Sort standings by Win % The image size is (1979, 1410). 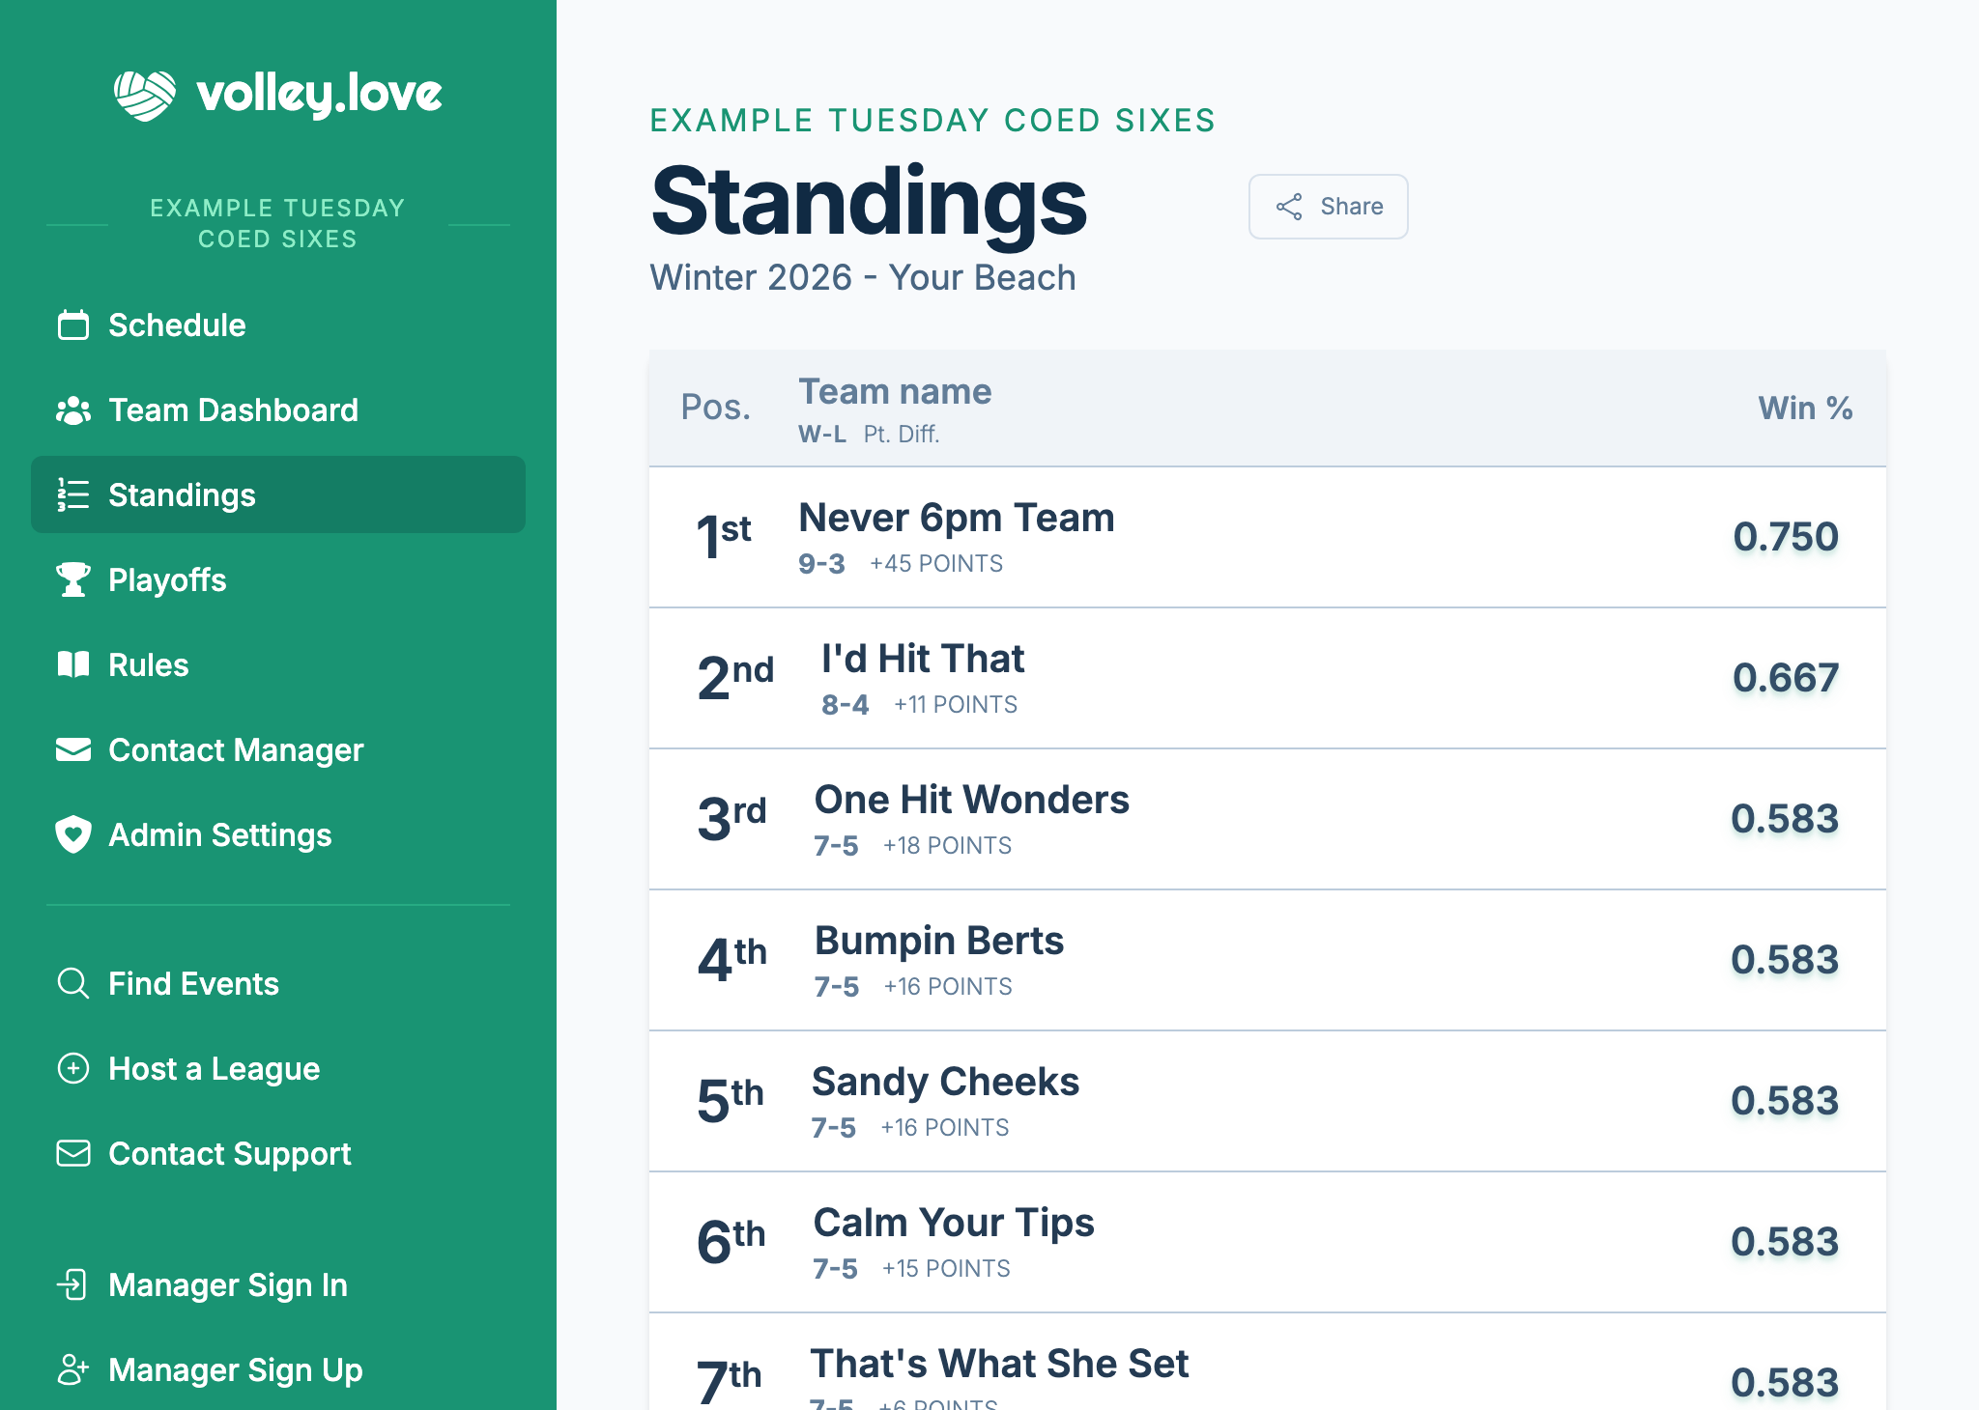point(1803,408)
